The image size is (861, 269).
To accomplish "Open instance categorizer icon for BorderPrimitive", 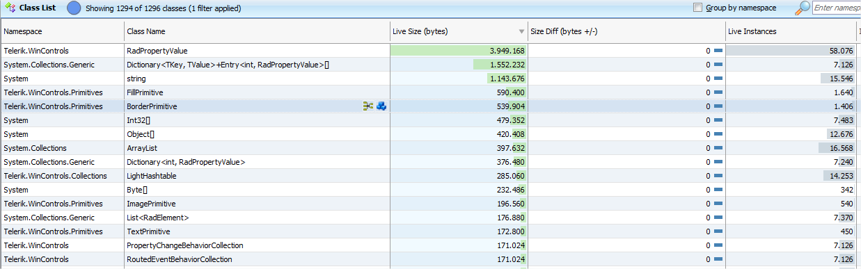I will (368, 106).
